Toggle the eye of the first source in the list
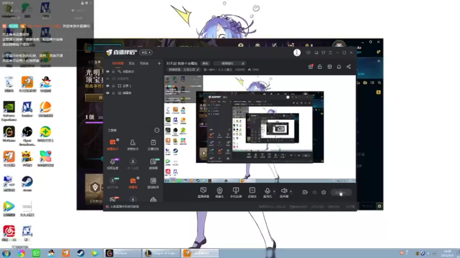Image resolution: width=460 pixels, height=258 pixels. [108, 71]
